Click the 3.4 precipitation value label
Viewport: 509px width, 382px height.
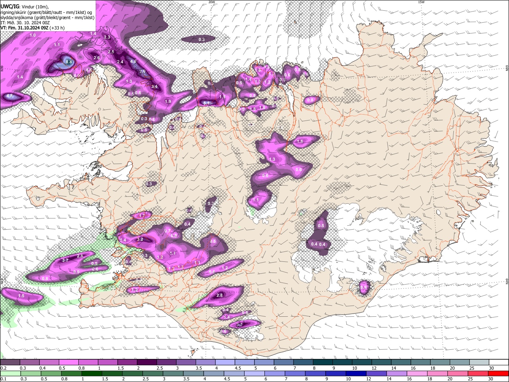click(155, 86)
